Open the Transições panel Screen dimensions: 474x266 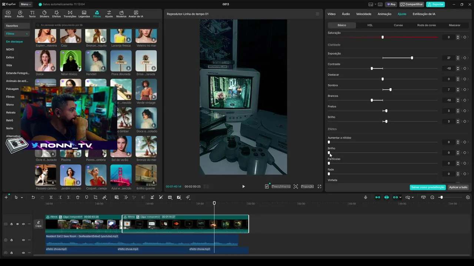point(70,14)
